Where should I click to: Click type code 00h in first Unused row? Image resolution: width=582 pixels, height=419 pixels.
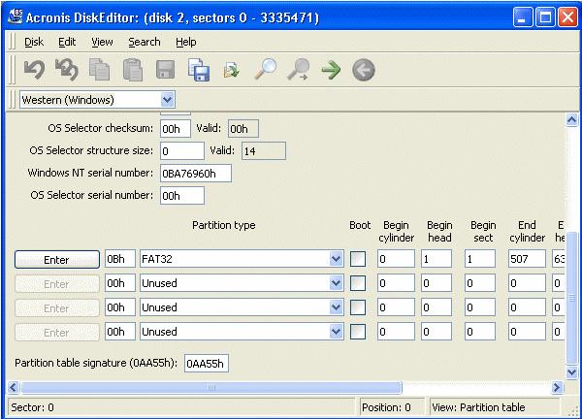[120, 283]
